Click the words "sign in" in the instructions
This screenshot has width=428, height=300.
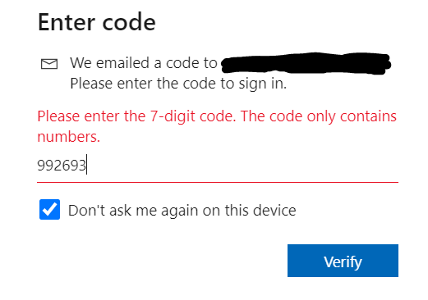pyautogui.click(x=262, y=84)
